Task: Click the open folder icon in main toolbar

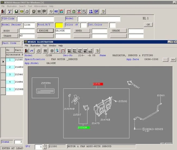Action: point(22,11)
